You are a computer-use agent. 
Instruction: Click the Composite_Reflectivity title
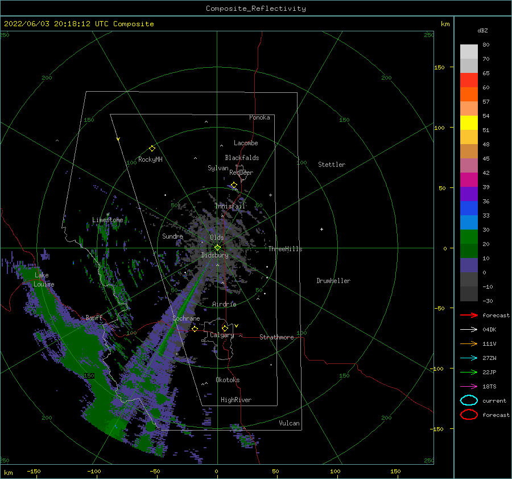(x=256, y=9)
